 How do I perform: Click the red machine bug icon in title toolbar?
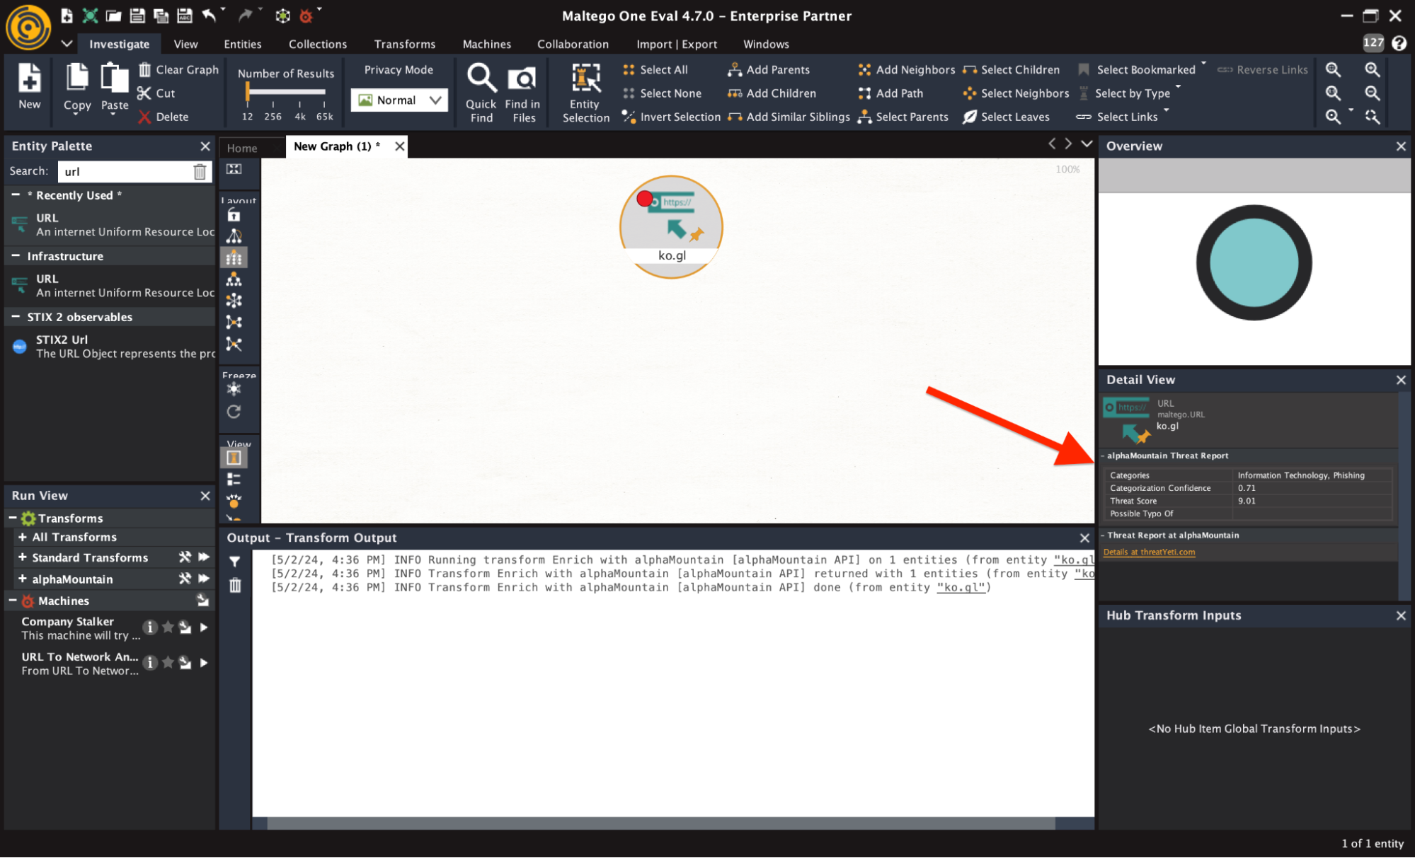[306, 15]
